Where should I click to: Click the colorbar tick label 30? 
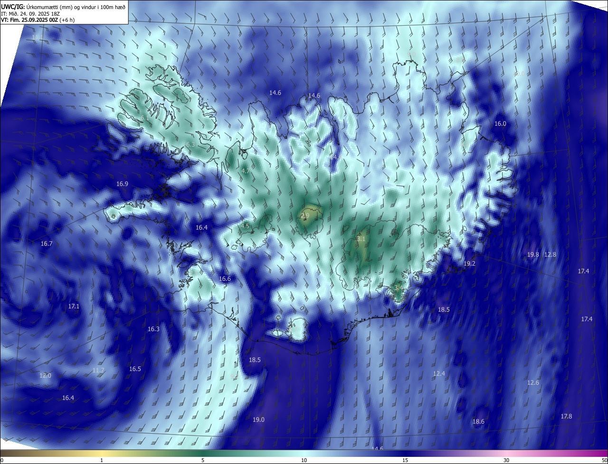506,460
